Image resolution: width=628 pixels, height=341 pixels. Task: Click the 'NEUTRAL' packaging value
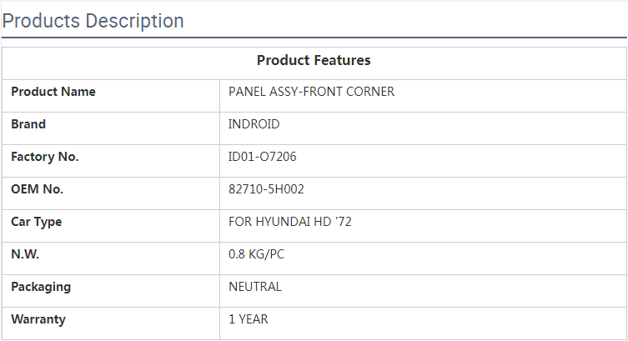255,287
